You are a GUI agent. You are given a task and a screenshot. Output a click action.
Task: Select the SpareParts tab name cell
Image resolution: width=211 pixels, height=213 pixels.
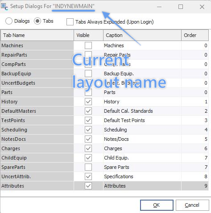click(37, 167)
